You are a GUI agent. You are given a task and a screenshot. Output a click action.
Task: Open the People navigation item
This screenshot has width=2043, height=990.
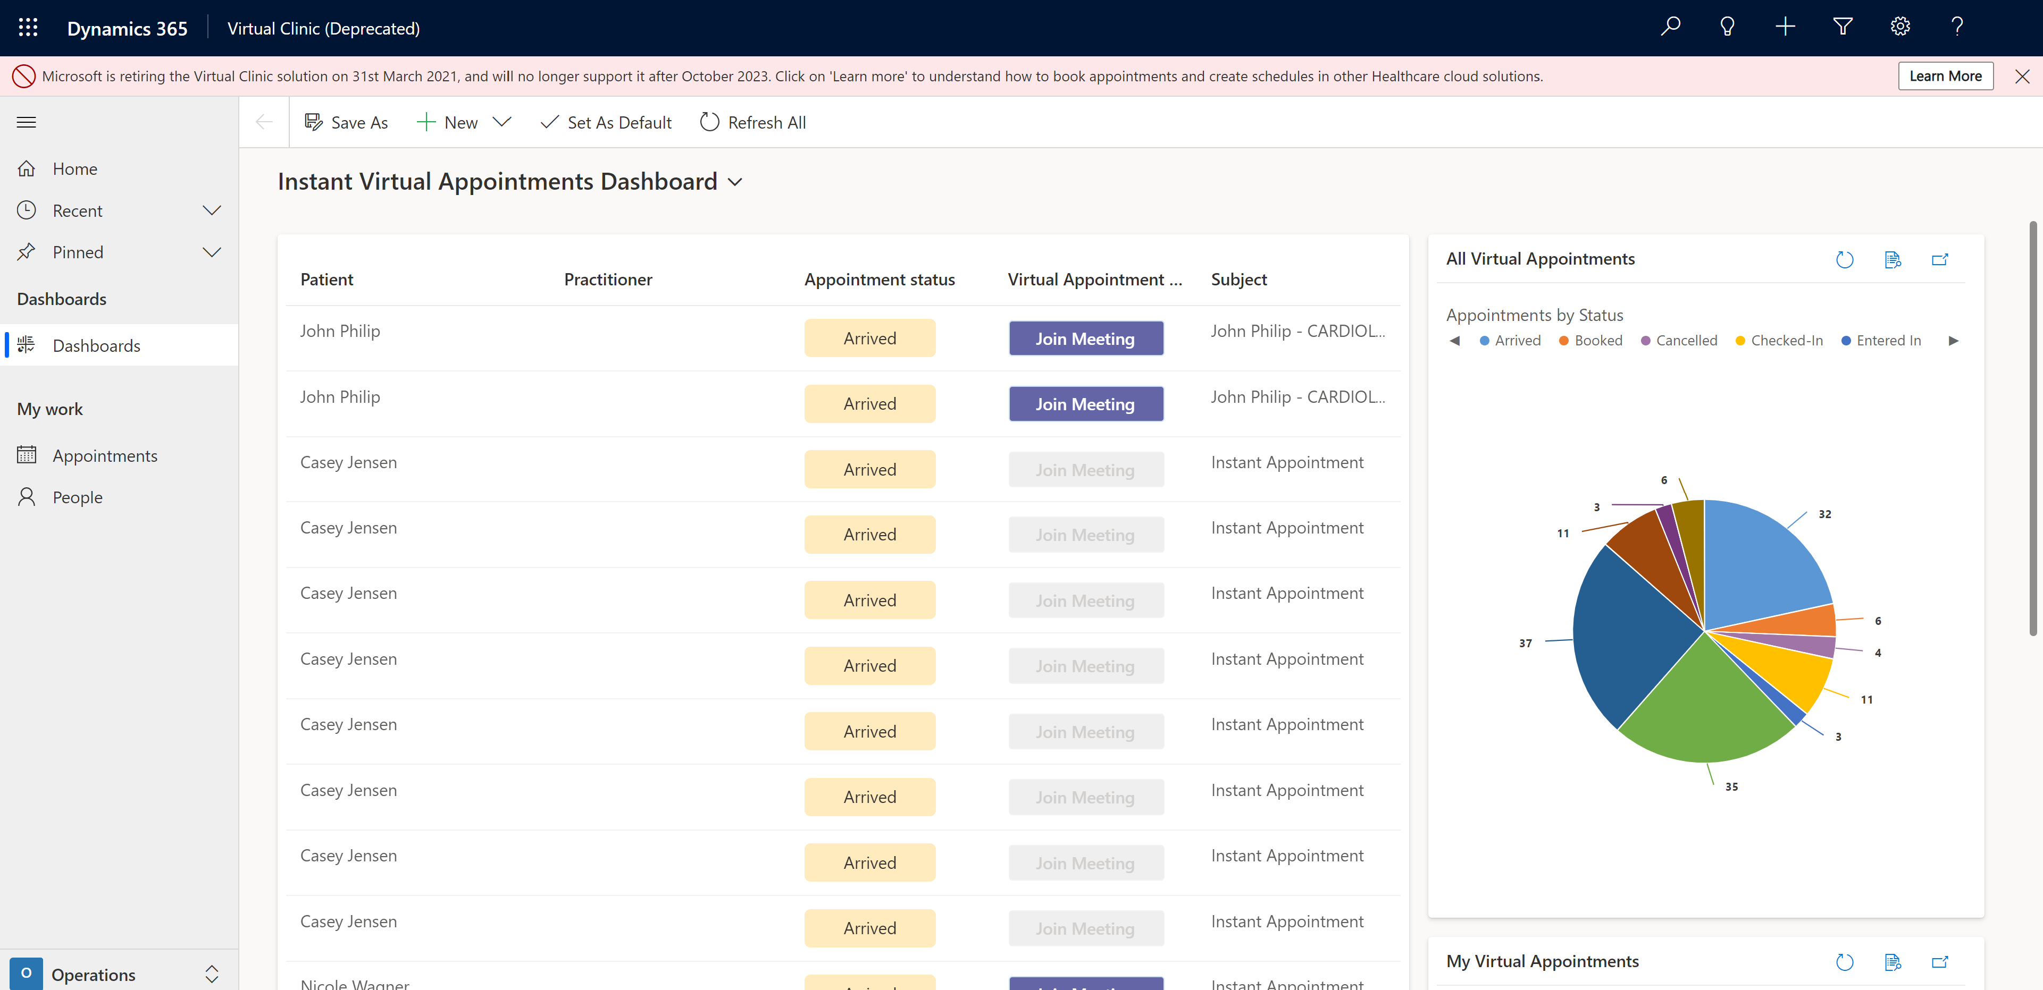77,498
